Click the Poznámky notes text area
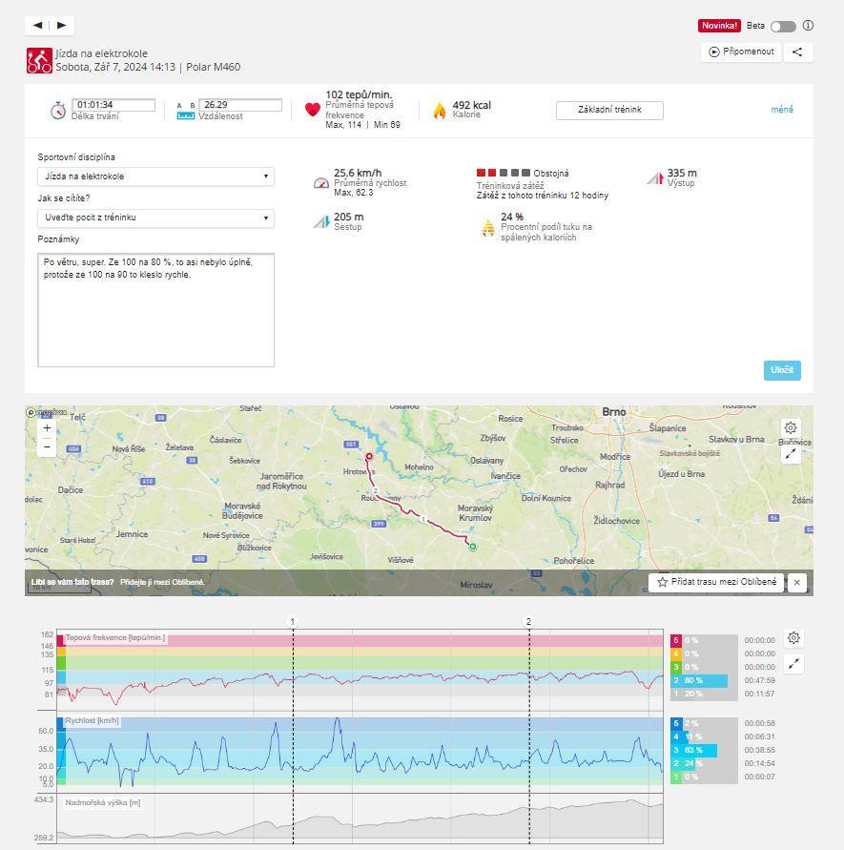 tap(155, 310)
